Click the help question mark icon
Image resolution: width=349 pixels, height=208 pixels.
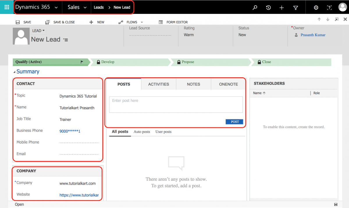pyautogui.click(x=329, y=8)
